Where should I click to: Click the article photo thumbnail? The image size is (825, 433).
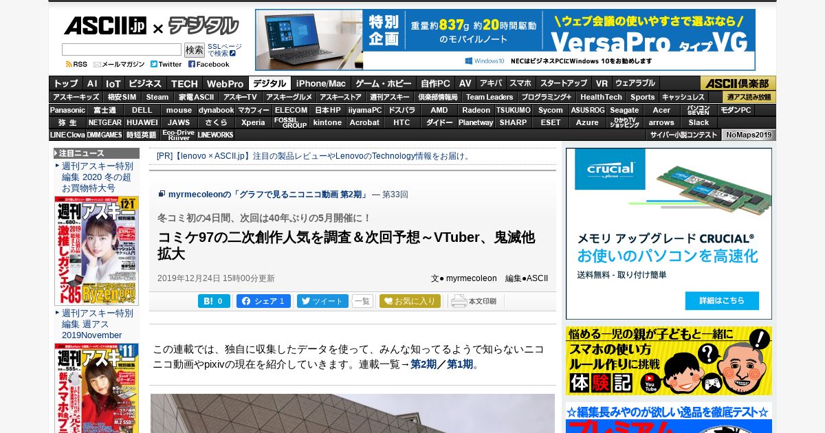coord(353,413)
